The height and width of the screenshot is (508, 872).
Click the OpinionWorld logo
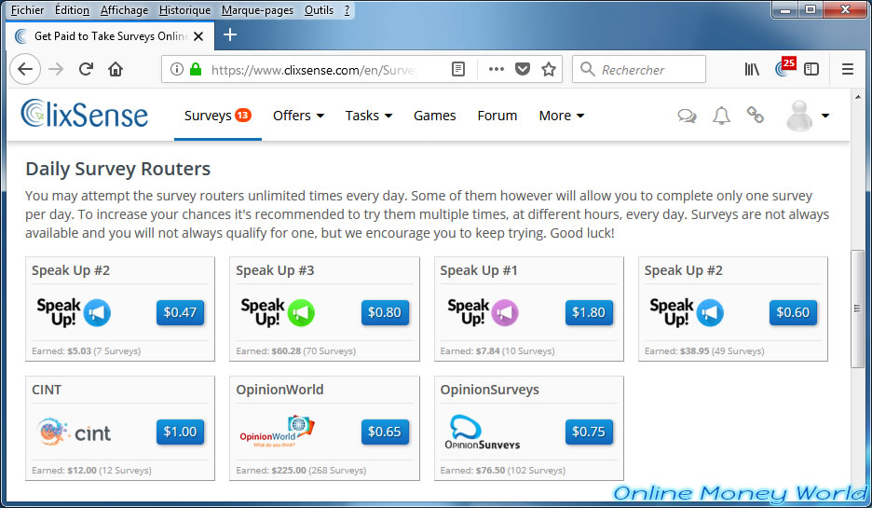point(277,432)
